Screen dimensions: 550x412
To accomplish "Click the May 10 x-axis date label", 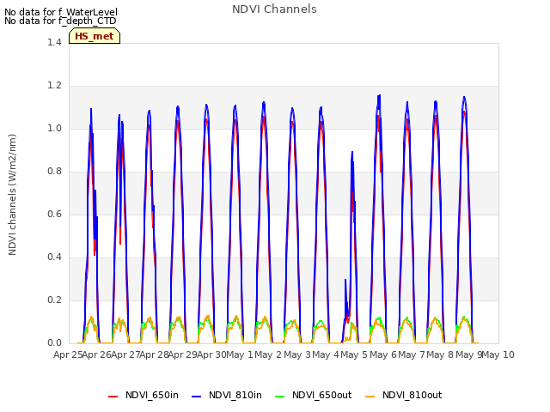I will click(x=498, y=354).
